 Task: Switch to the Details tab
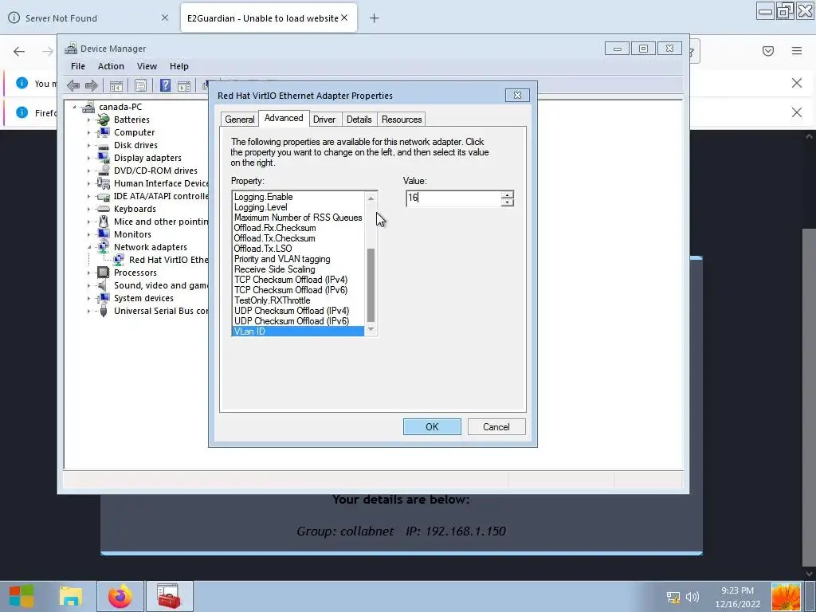click(x=359, y=120)
